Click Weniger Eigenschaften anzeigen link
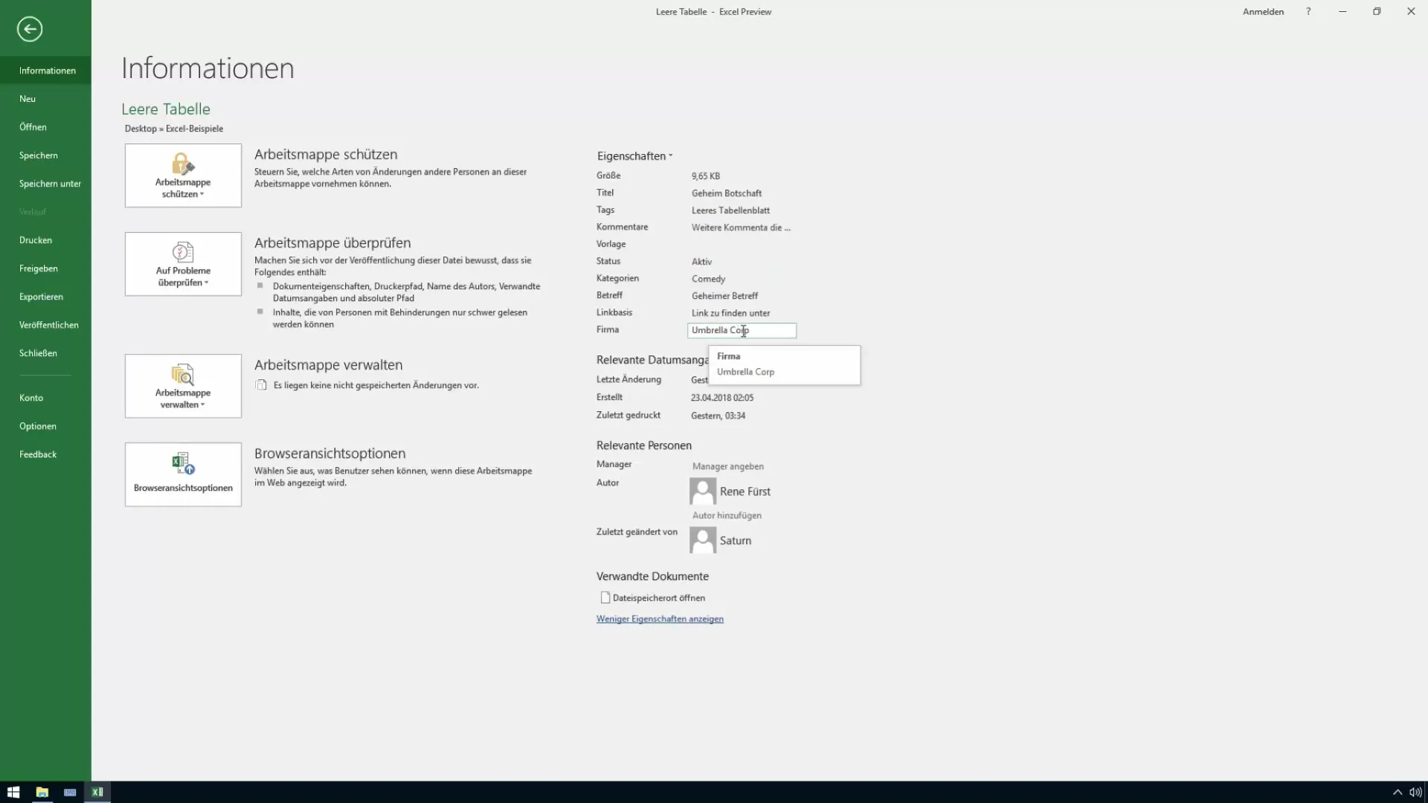 660,619
